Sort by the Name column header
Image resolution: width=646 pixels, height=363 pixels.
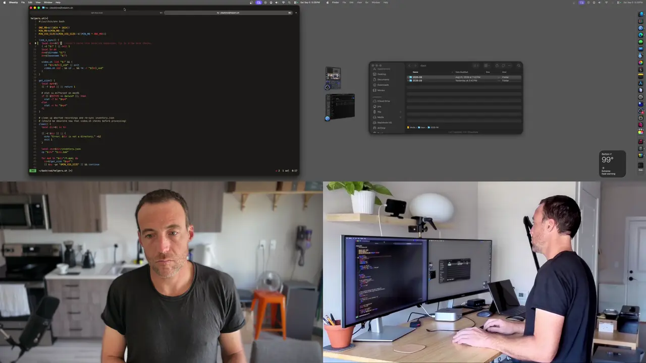[x=415, y=72]
